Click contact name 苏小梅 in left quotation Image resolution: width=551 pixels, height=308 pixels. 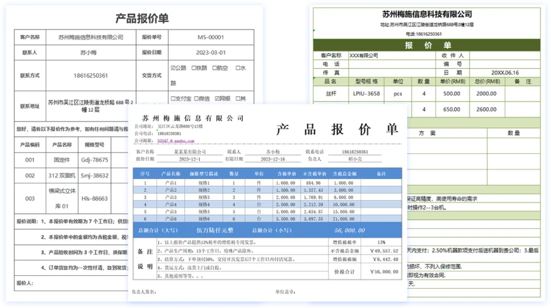[x=88, y=53]
